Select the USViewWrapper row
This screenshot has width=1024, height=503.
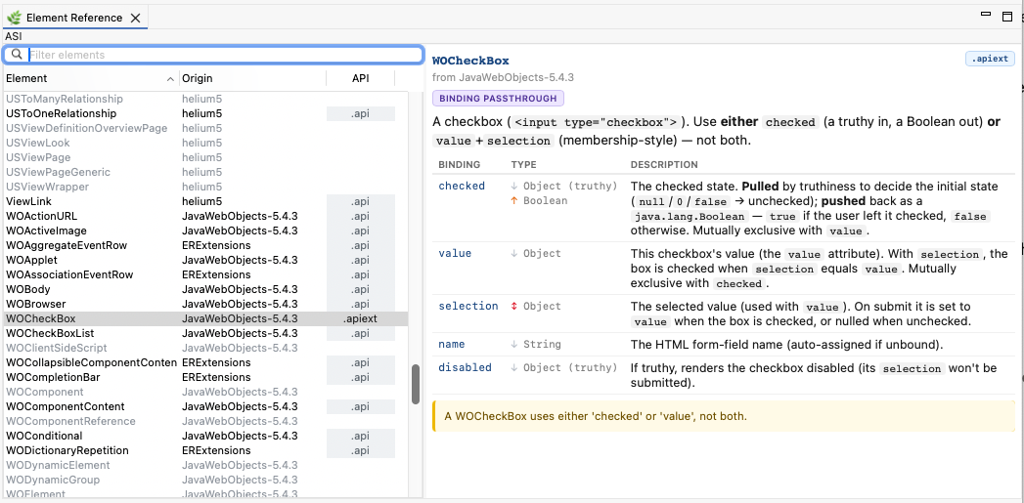205,187
